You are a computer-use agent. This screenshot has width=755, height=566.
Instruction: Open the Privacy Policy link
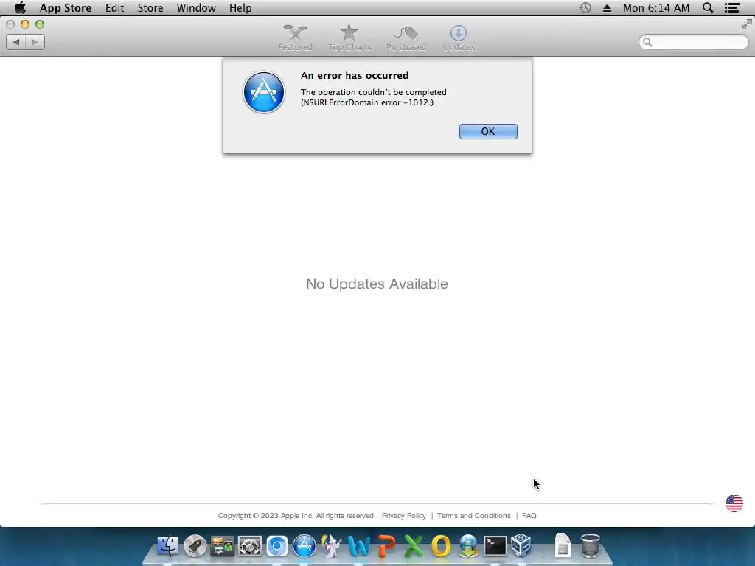pos(404,515)
